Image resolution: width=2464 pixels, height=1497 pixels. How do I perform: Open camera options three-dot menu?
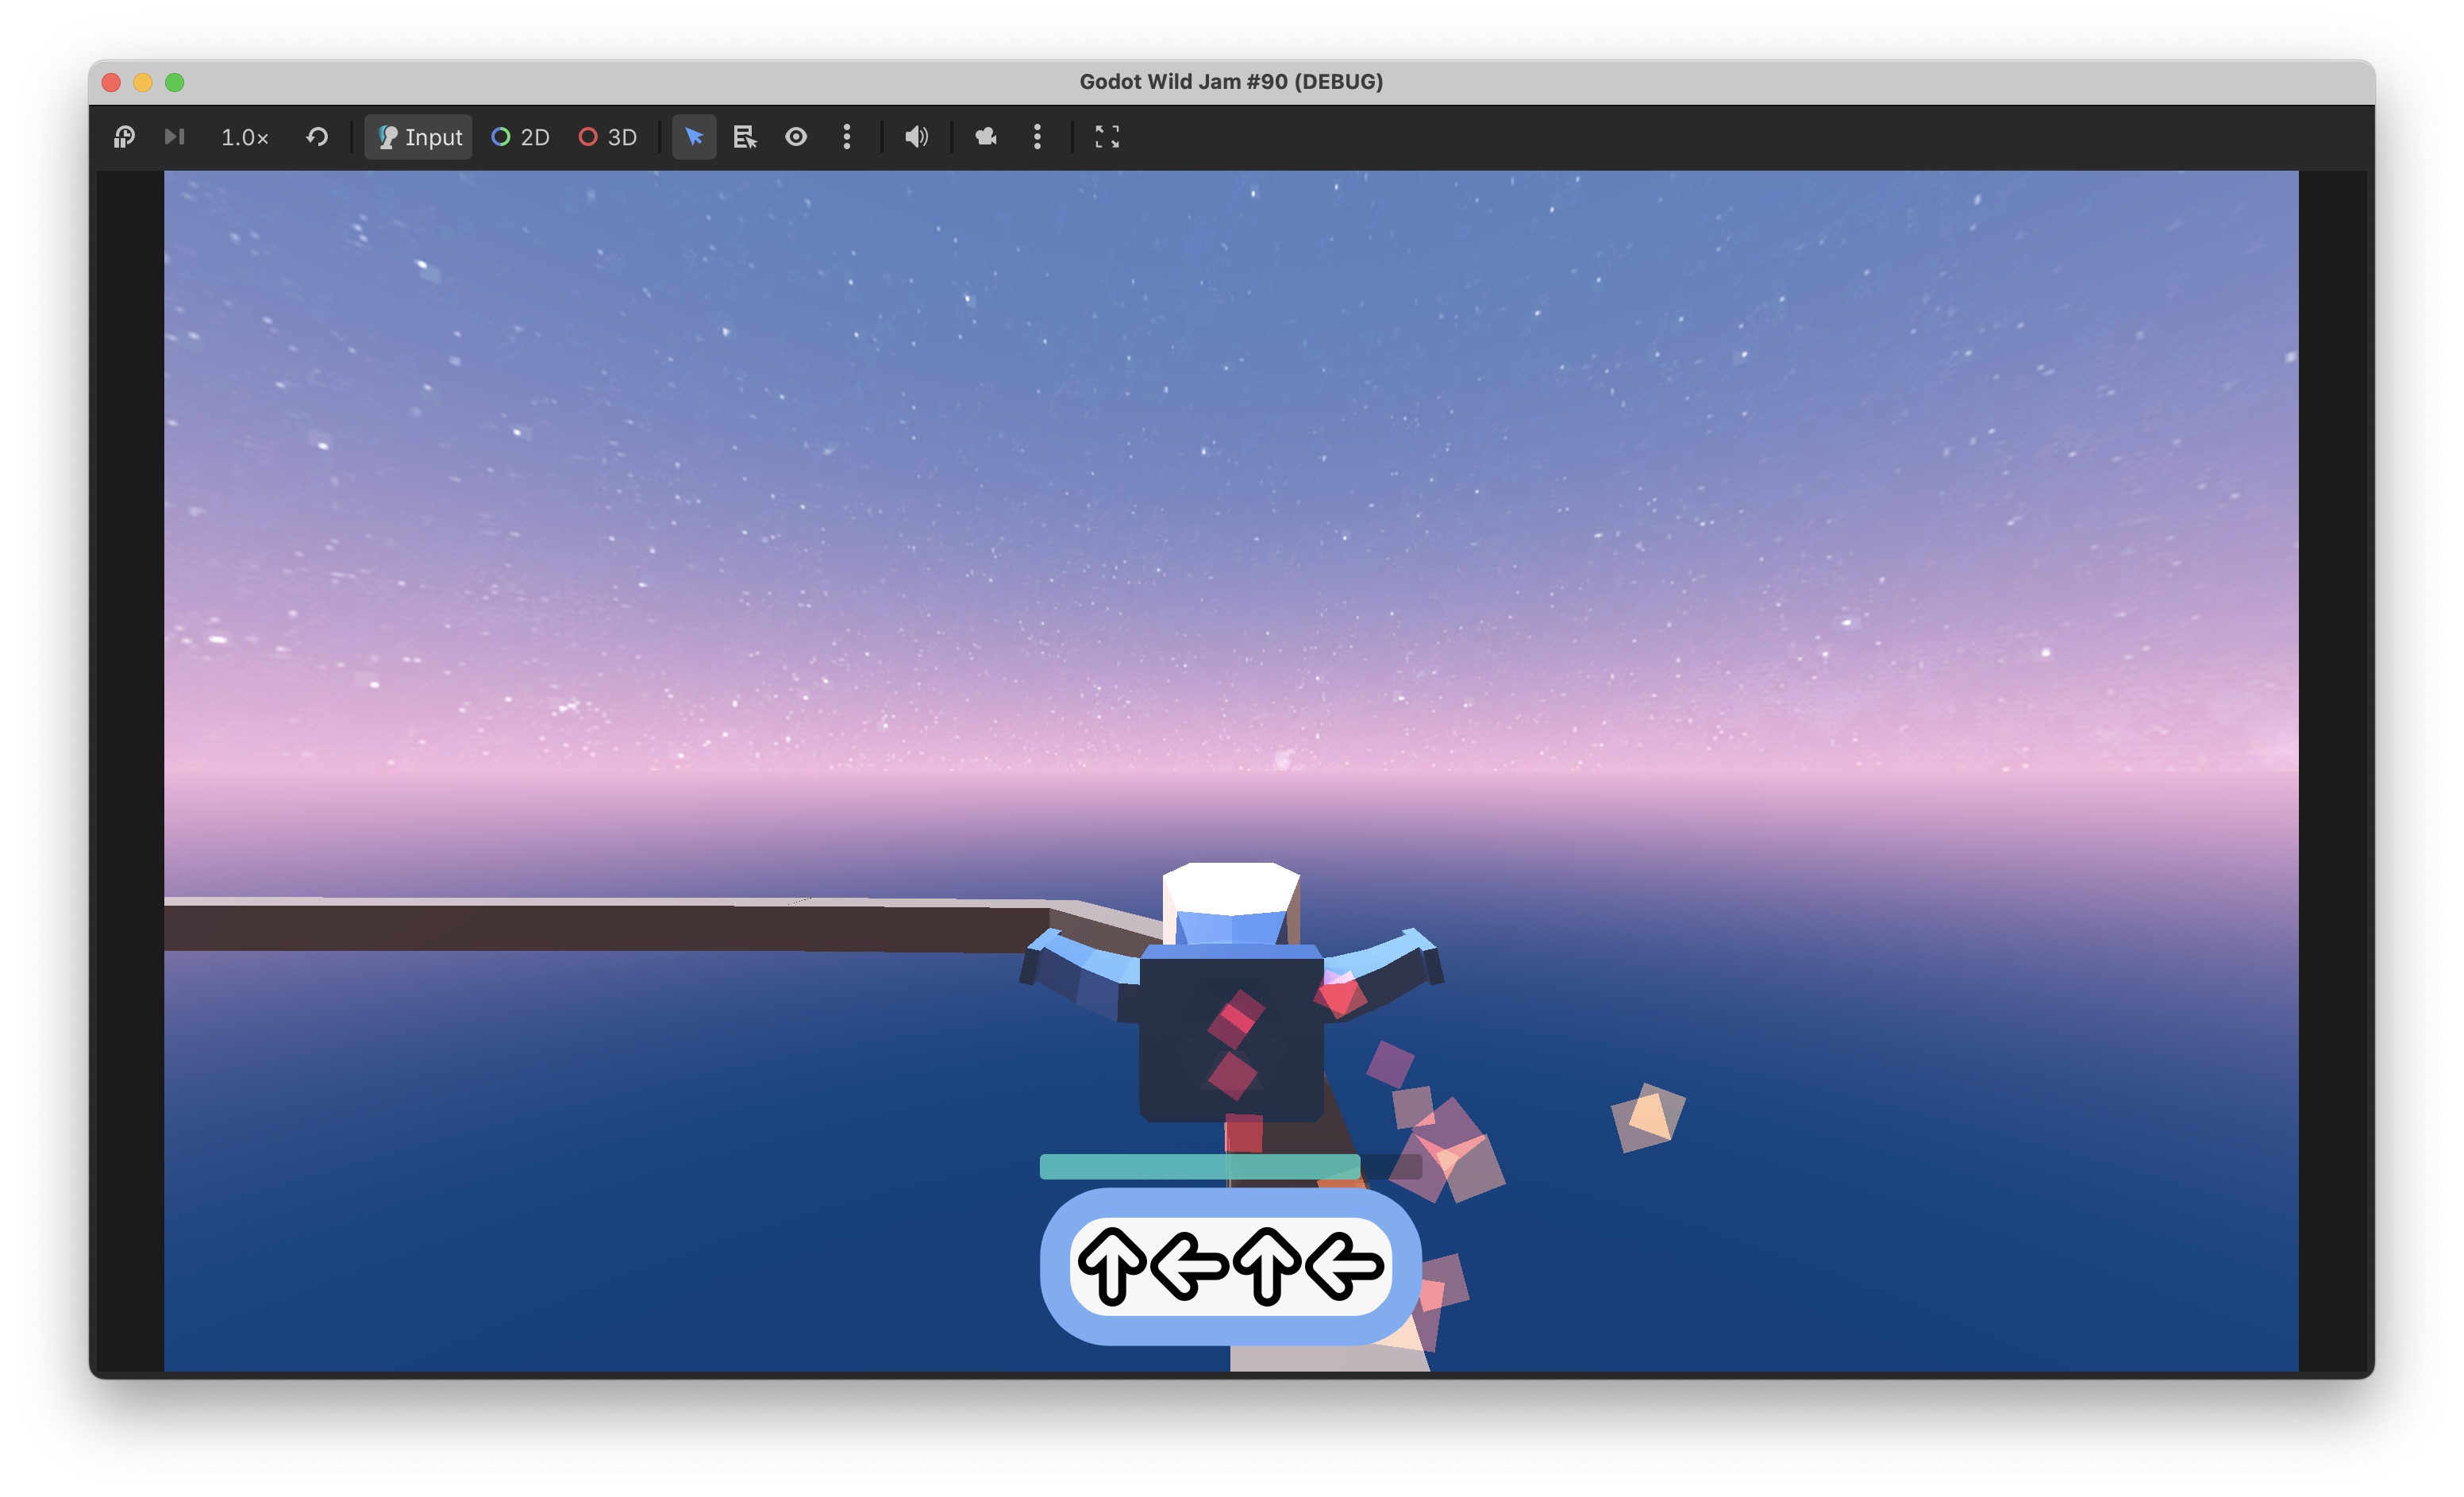pyautogui.click(x=1037, y=137)
